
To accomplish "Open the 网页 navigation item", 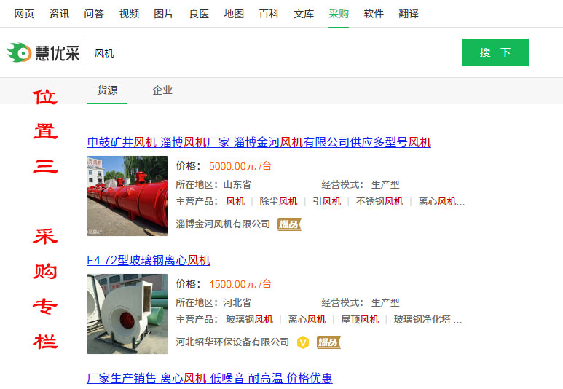I will (x=24, y=14).
